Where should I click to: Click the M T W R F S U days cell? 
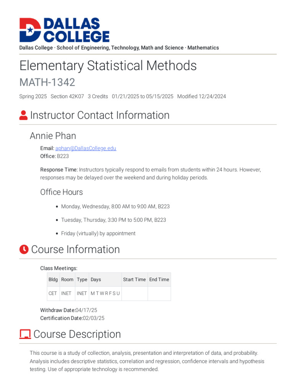(x=105, y=293)
